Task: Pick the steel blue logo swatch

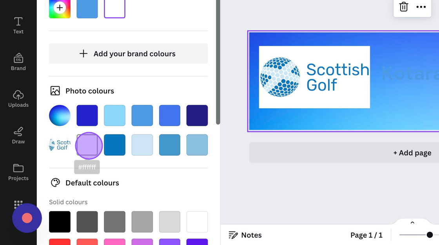Action: pyautogui.click(x=169, y=145)
